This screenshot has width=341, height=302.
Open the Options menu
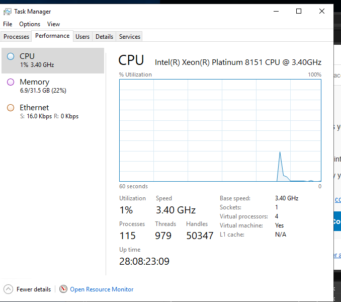pos(30,24)
